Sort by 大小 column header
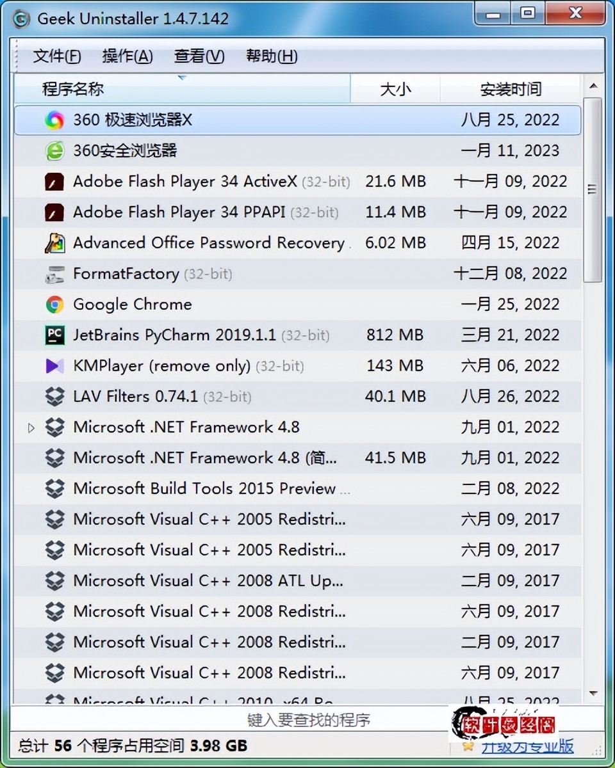This screenshot has width=615, height=768. point(395,89)
